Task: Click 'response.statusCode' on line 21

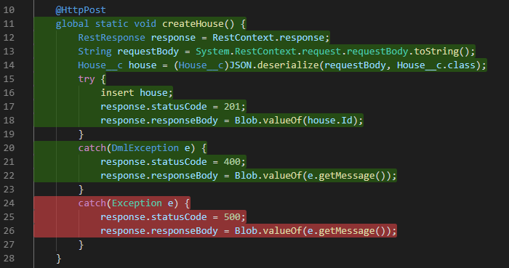Action: [153, 162]
